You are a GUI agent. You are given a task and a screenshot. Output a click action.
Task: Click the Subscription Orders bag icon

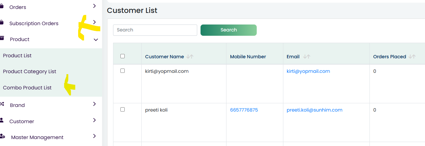point(2,23)
